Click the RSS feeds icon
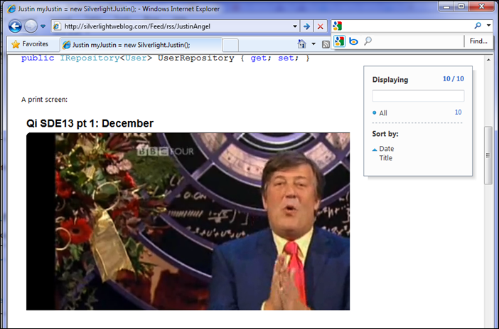The width and height of the screenshot is (499, 329). pos(326,44)
